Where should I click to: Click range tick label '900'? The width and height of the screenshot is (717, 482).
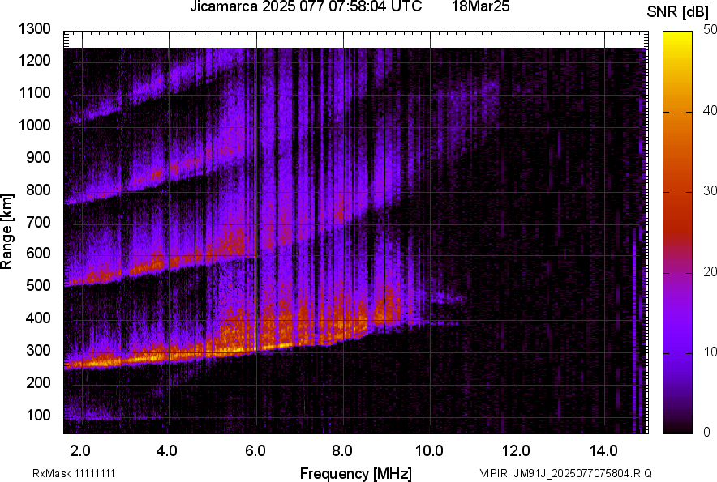[38, 157]
